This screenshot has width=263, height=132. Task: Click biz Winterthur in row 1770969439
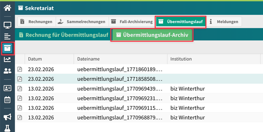pyautogui.click(x=187, y=89)
